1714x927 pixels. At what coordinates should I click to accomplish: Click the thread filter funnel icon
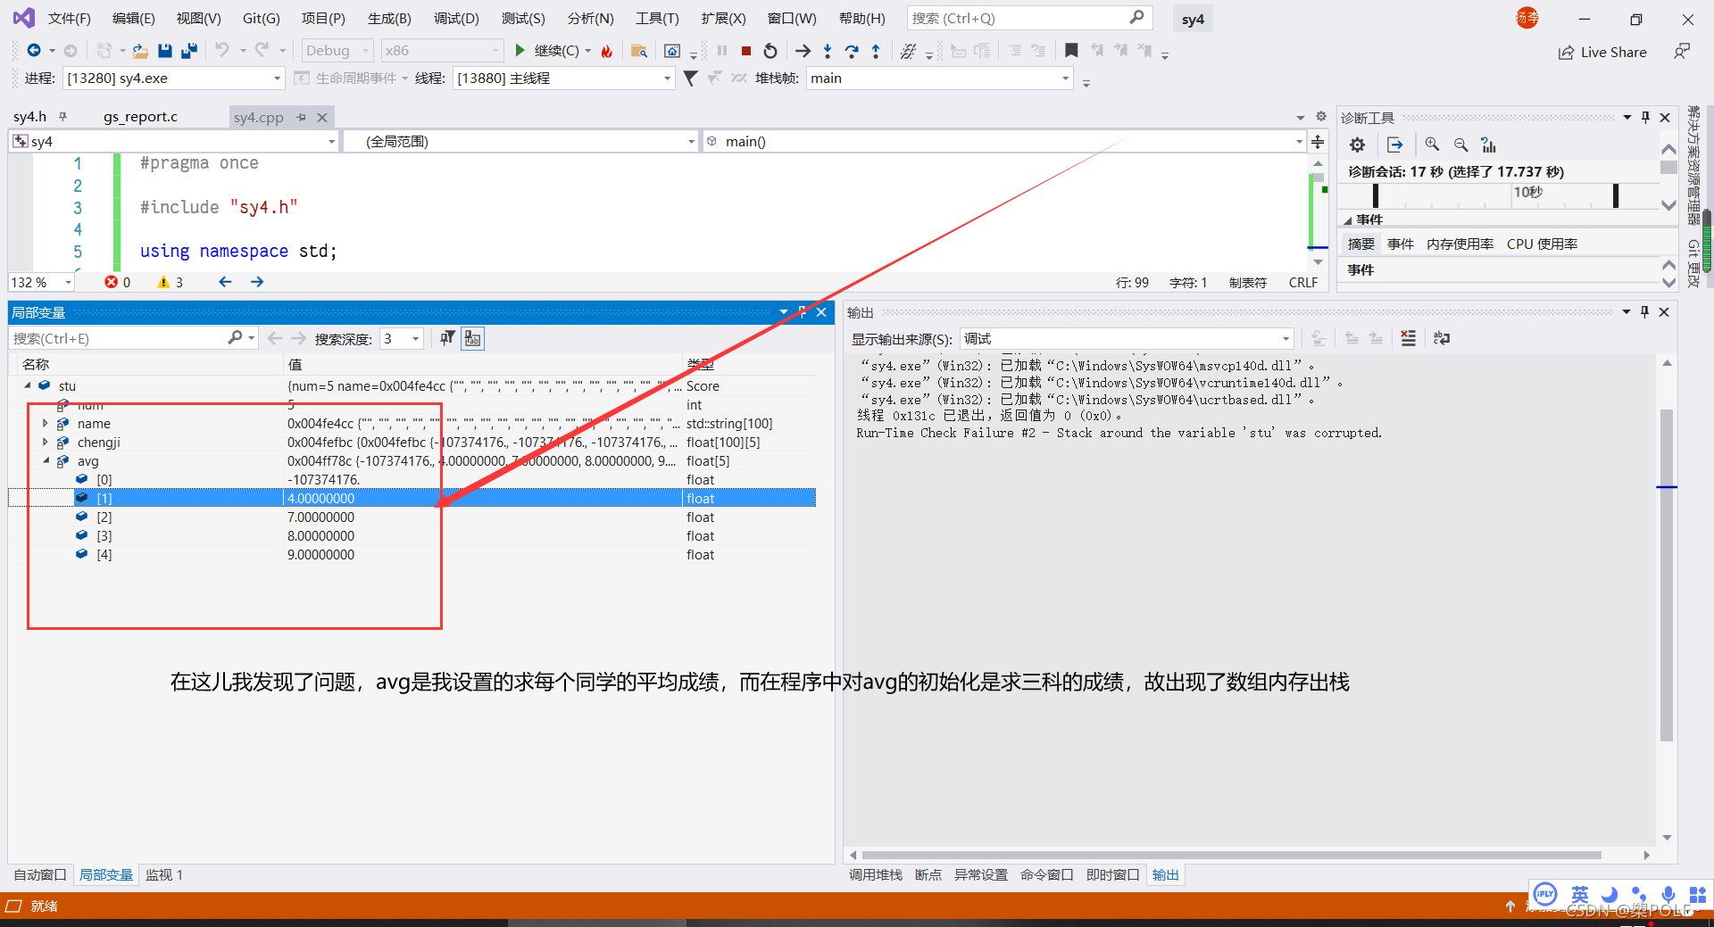pyautogui.click(x=690, y=79)
